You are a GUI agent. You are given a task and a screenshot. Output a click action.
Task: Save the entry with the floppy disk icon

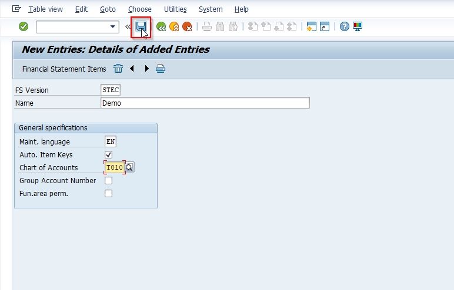(x=141, y=27)
